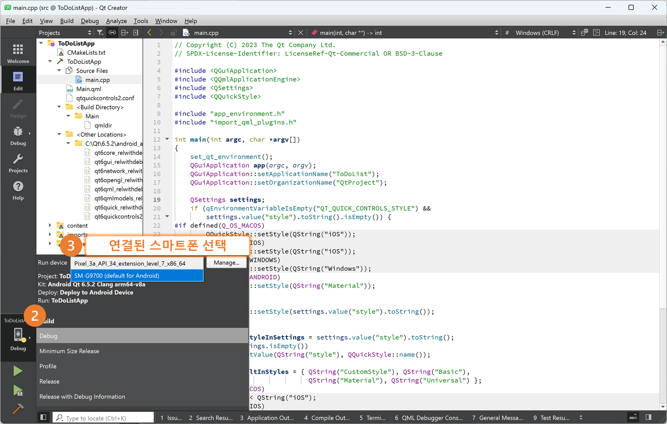Viewport: 667px width, 424px height.
Task: Click the filter tree icon
Action: coord(100,33)
